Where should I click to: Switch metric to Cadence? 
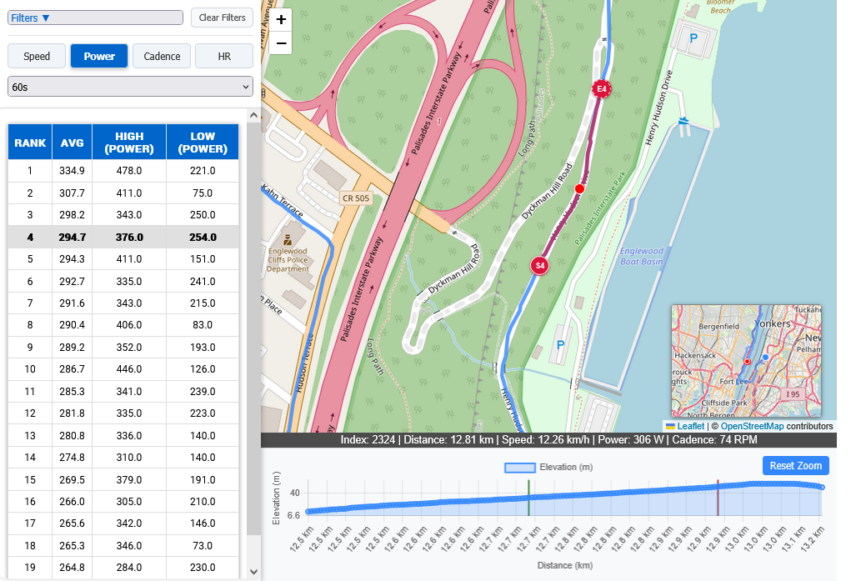pyautogui.click(x=162, y=56)
